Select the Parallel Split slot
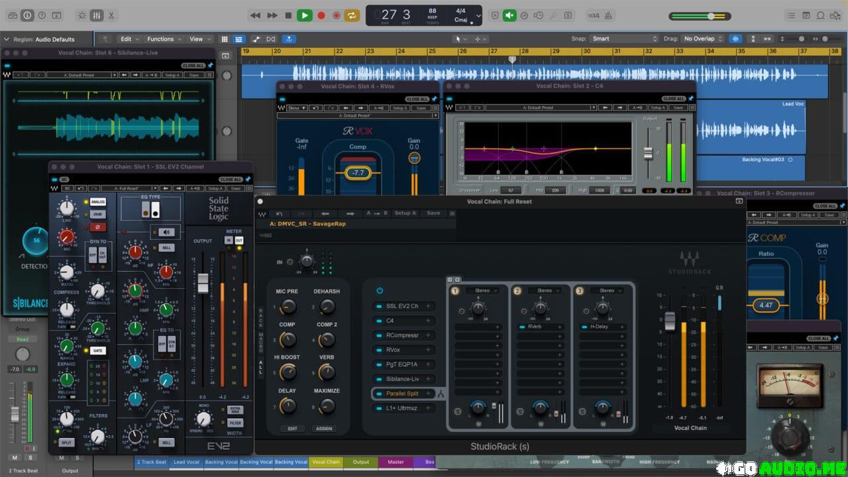Screen dimensions: 848x477 pos(403,394)
